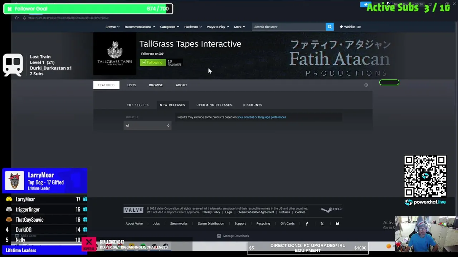Viewport: 458px width, 257px height.
Task: Open the Steam Distribution link
Action: [x=211, y=224]
